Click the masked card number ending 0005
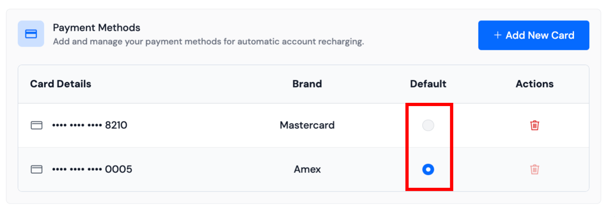The image size is (615, 217). tap(92, 169)
